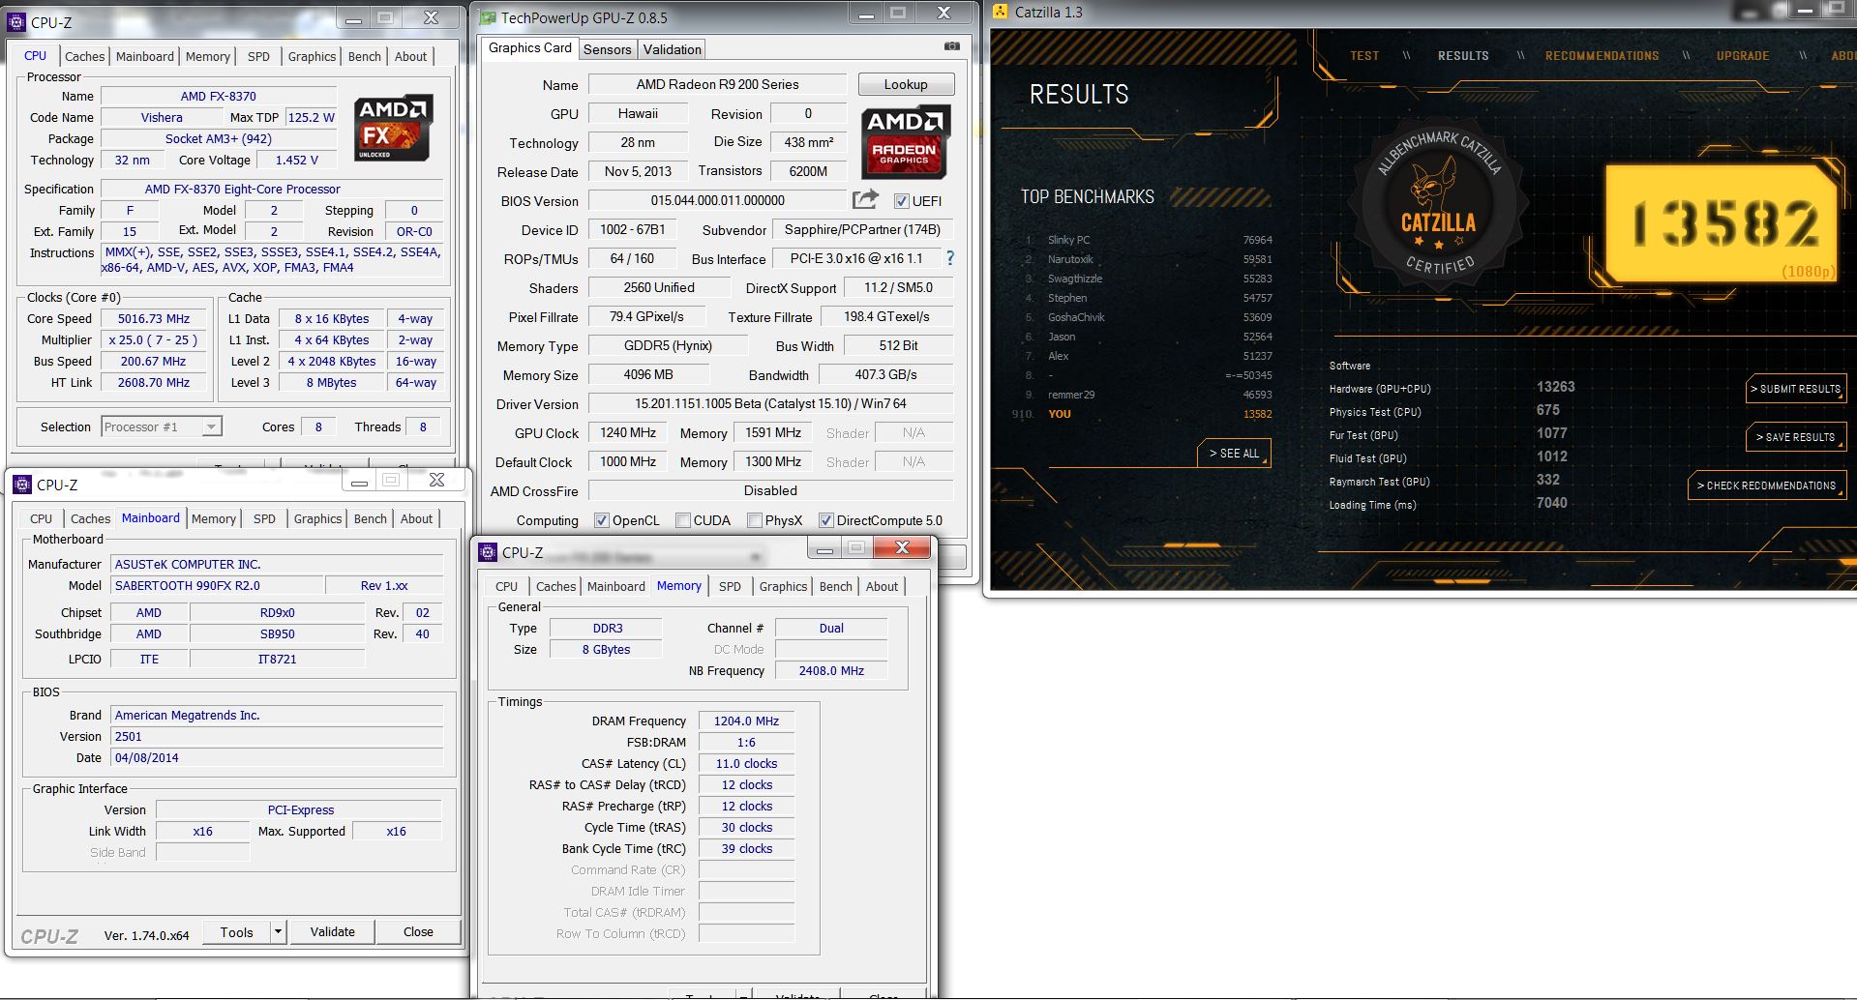Select TEST in the Catzilla navigation
1857x1000 pixels.
tap(1364, 55)
